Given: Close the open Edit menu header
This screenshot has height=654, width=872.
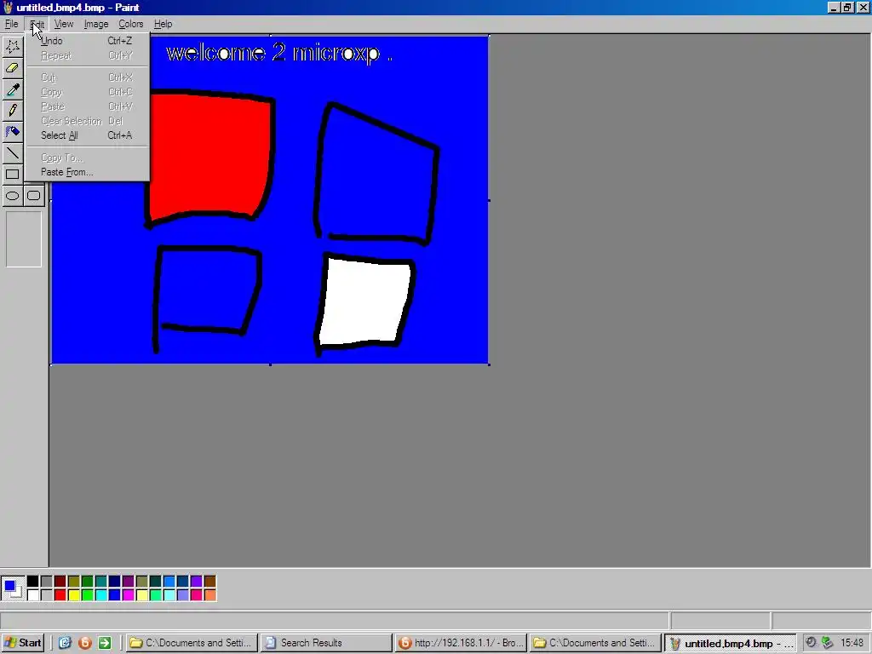Looking at the screenshot, I should 37,24.
